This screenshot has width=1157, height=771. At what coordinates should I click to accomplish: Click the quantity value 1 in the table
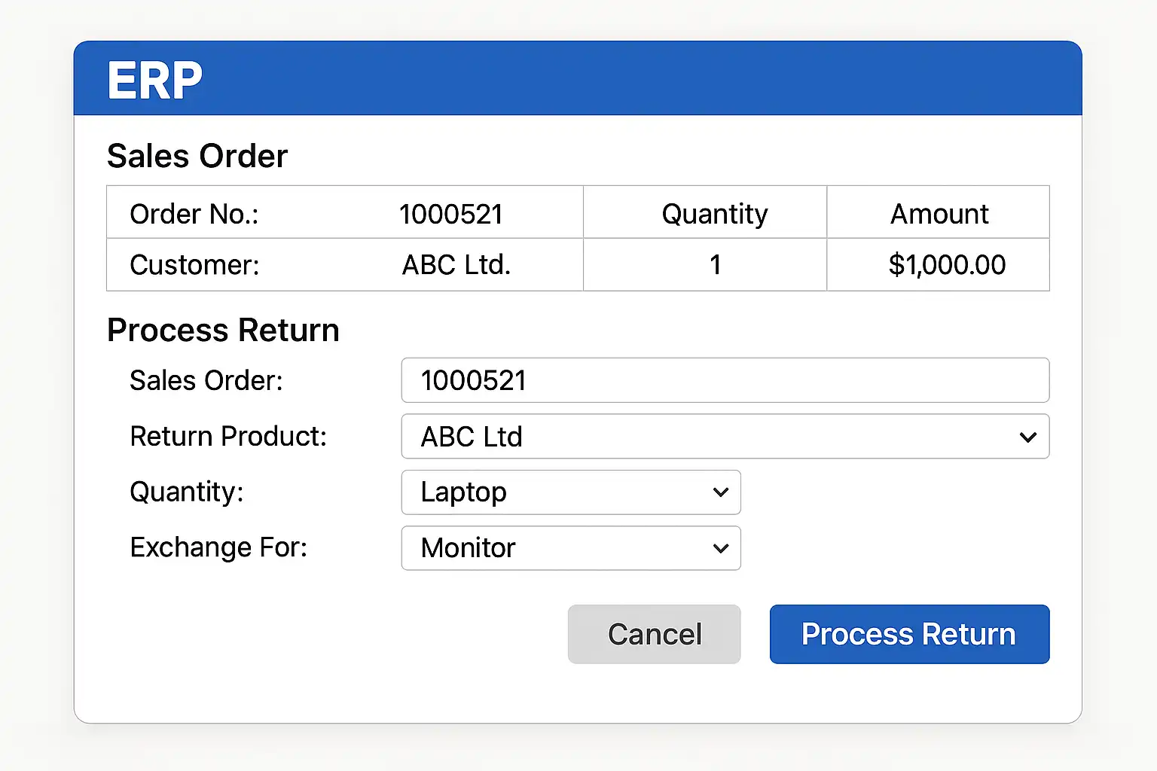[715, 265]
